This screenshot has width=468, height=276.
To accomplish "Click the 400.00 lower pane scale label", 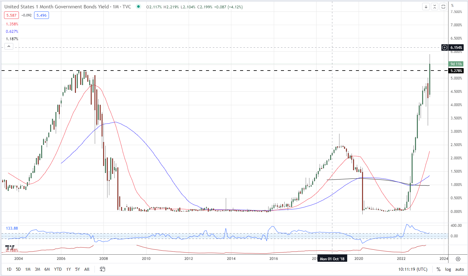I will [457, 226].
